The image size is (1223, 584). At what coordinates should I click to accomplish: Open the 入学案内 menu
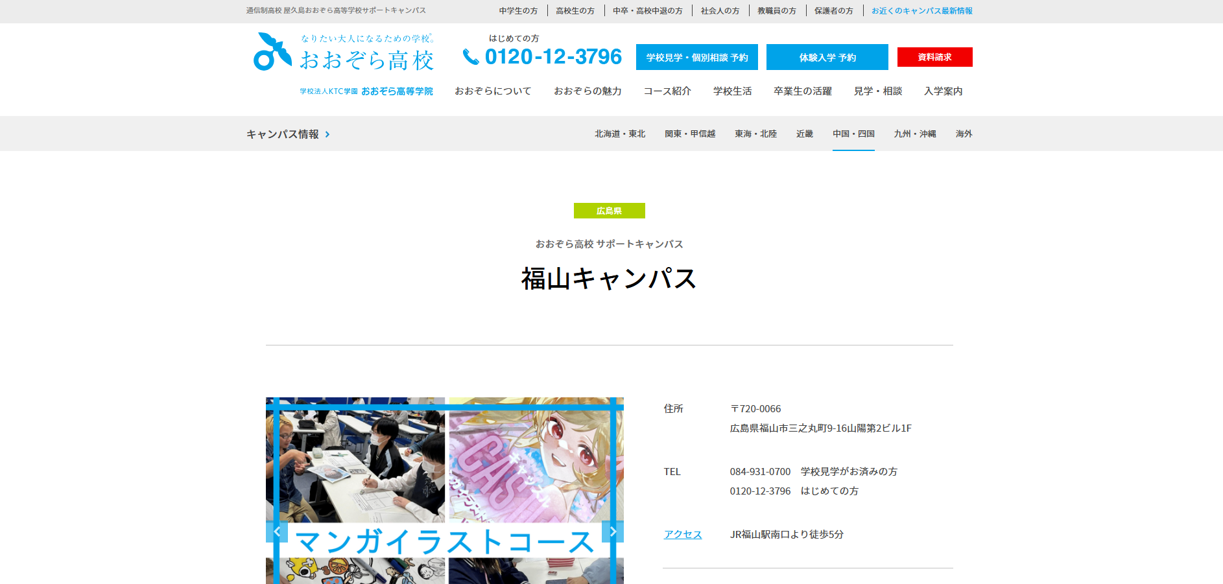pos(944,91)
